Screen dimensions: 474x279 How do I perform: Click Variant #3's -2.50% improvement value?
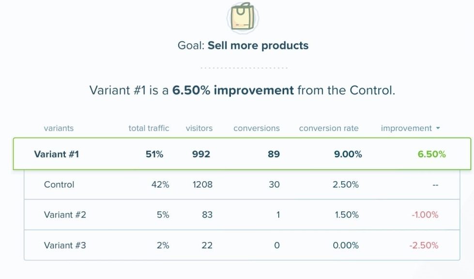point(424,245)
